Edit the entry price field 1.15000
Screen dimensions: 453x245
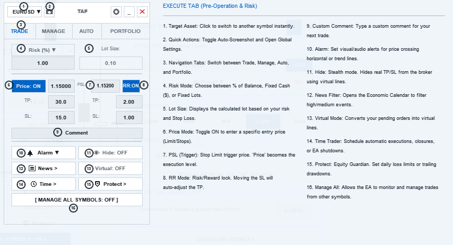(x=61, y=86)
